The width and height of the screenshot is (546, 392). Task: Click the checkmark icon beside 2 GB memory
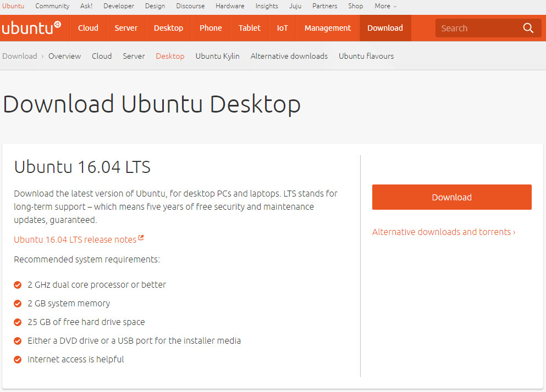18,304
